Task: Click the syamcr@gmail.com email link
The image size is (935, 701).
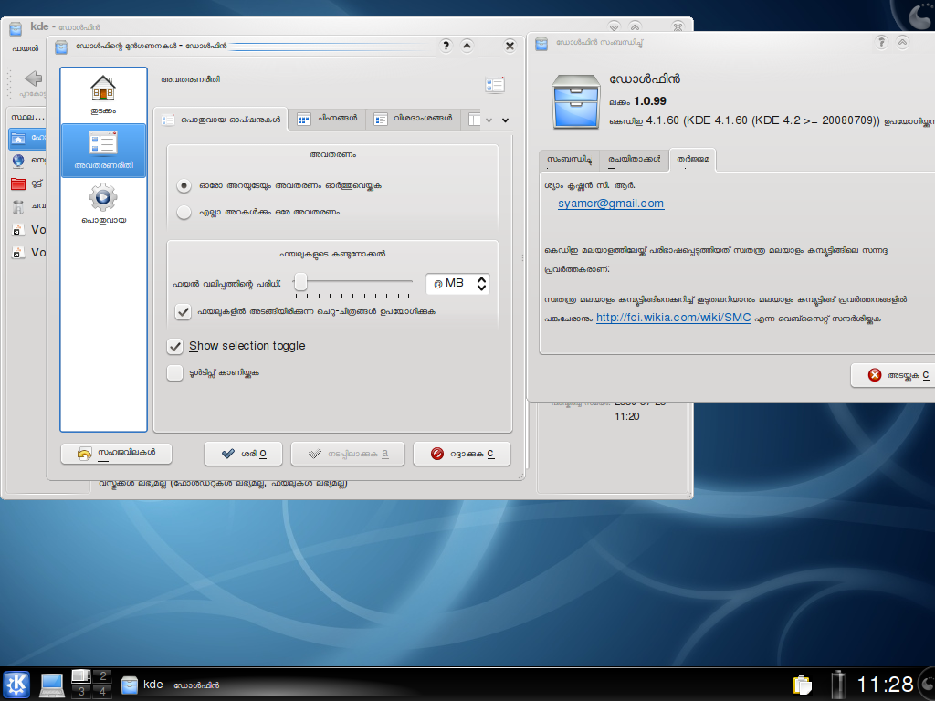Action: 611,204
